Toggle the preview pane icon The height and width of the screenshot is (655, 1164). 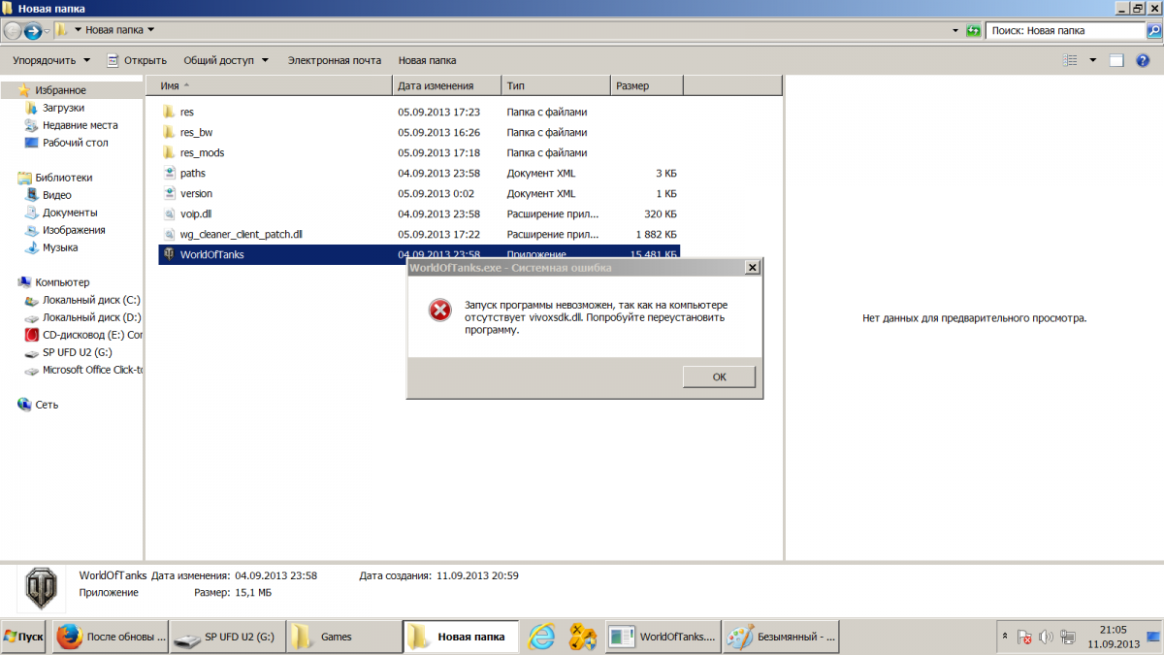point(1116,60)
